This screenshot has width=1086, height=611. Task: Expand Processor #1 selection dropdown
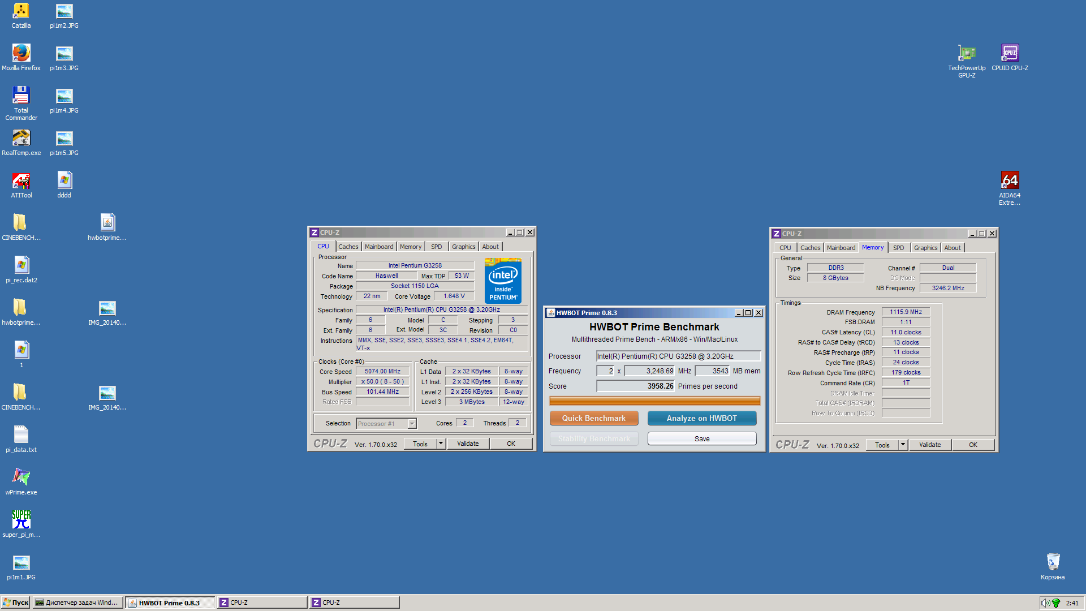pyautogui.click(x=412, y=424)
